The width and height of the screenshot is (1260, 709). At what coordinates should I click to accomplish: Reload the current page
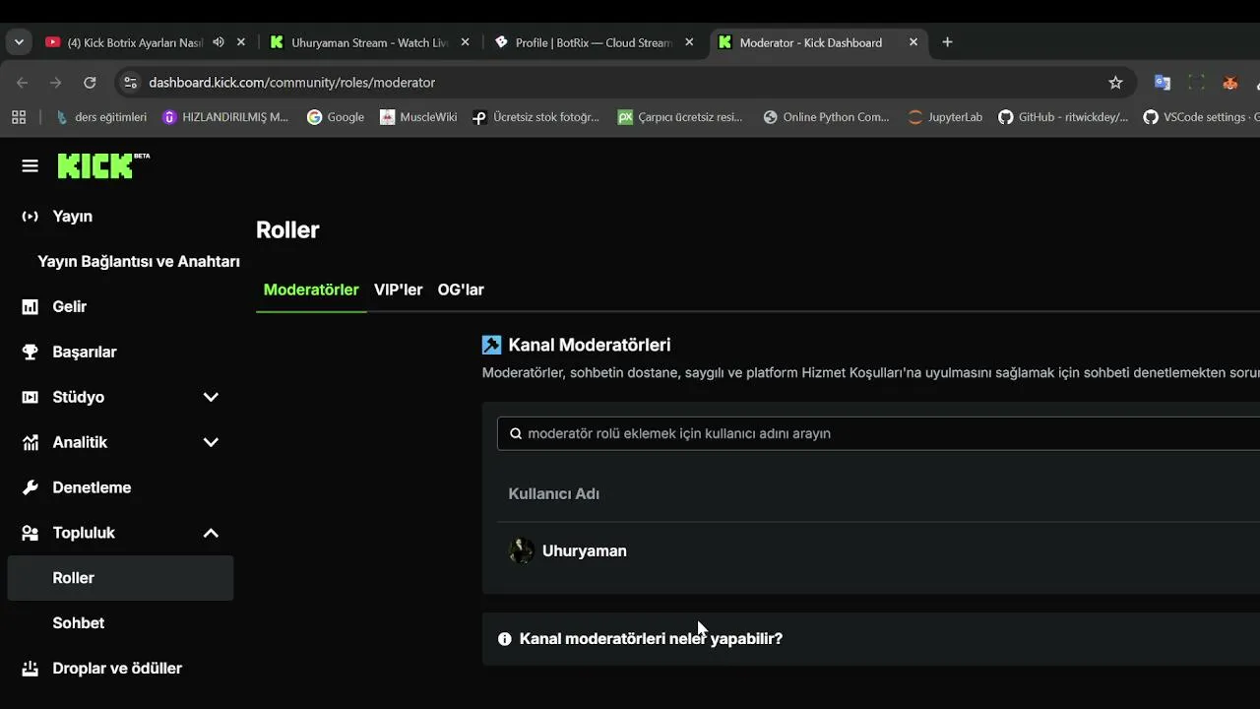coord(90,83)
